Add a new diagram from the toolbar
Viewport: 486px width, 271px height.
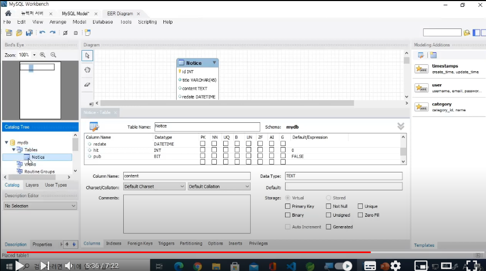(x=88, y=33)
